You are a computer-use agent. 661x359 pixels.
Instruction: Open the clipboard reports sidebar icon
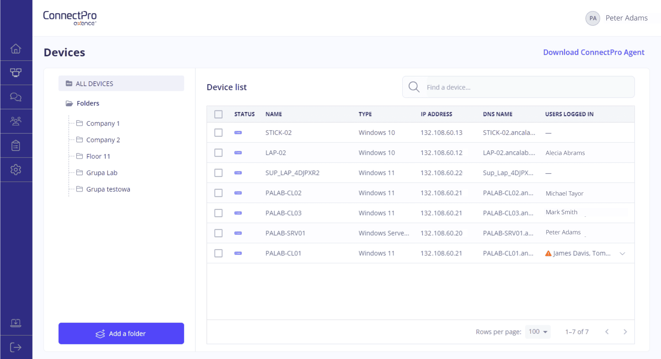tap(16, 146)
